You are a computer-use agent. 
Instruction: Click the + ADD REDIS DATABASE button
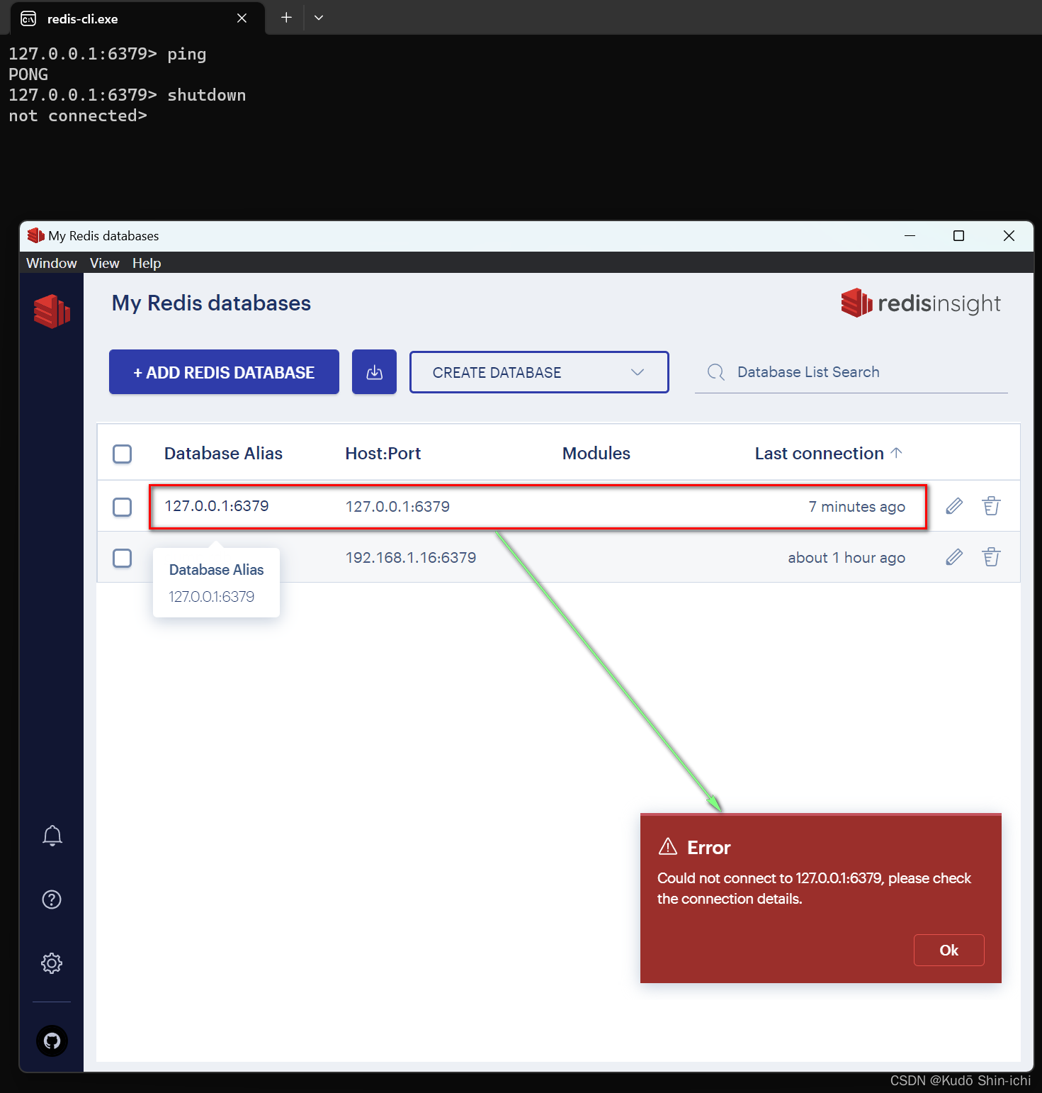(x=224, y=372)
